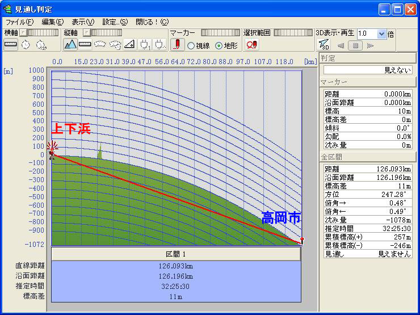Image resolution: width=420 pixels, height=315 pixels.
Task: Click the 見通し 見えません row
Action: [368, 254]
